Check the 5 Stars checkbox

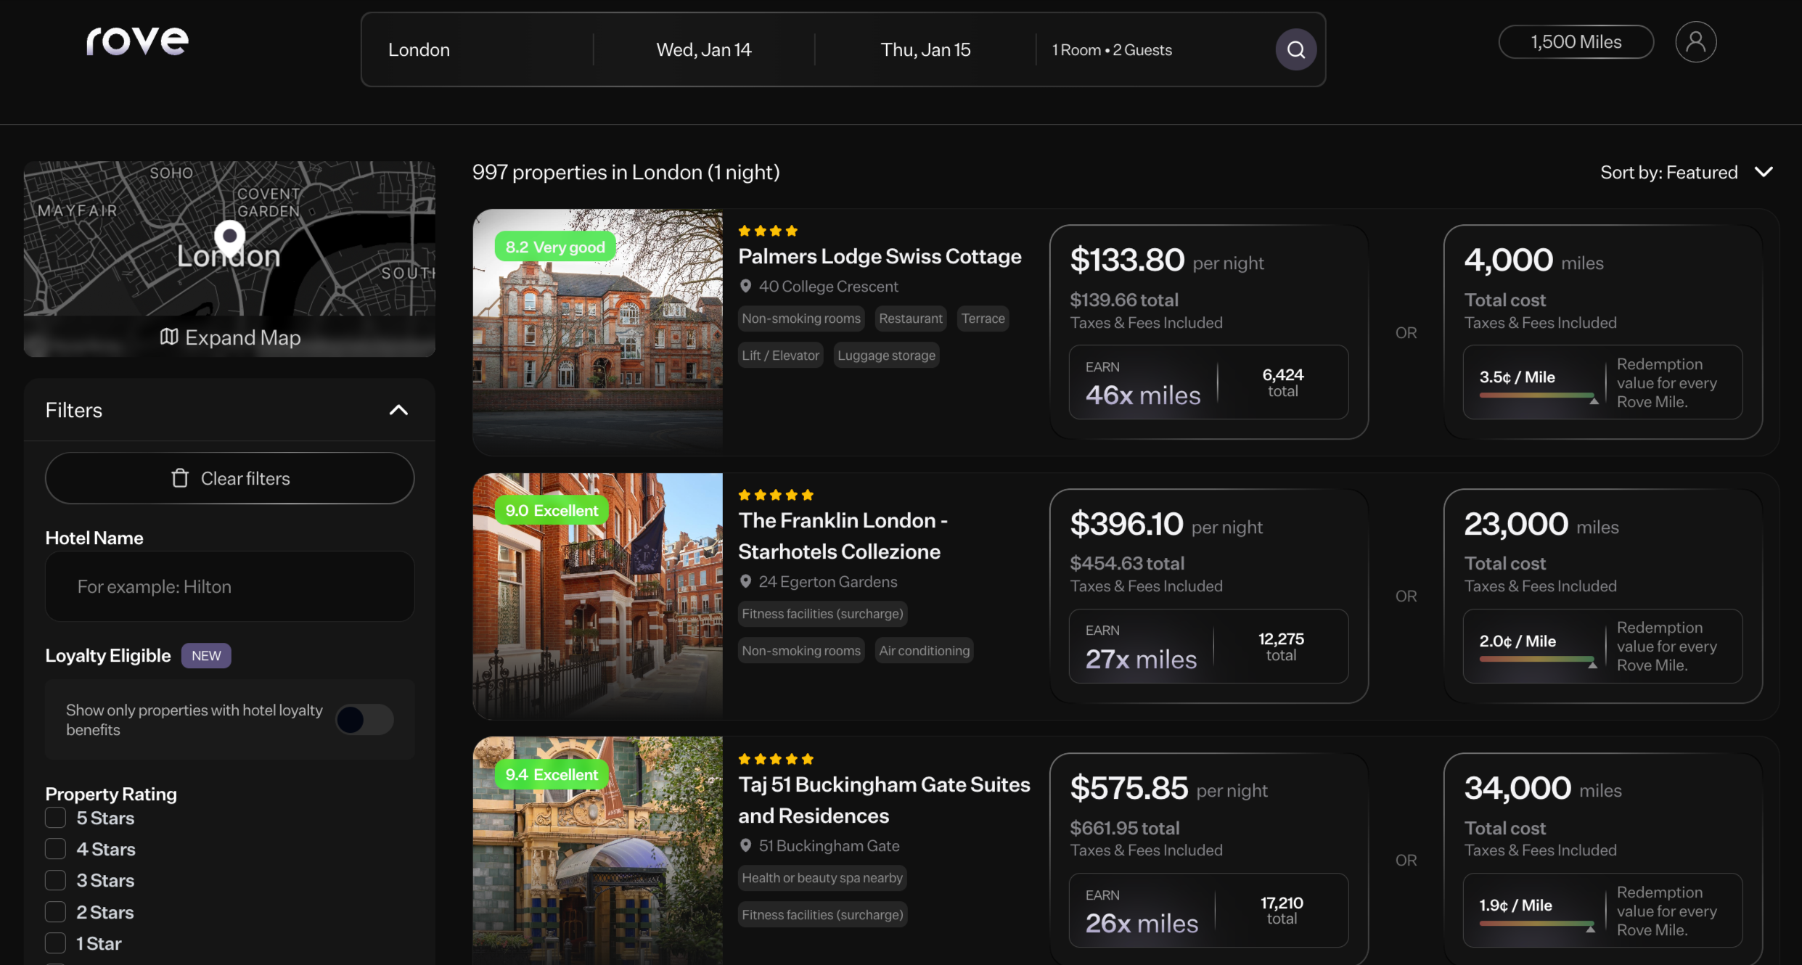point(55,818)
